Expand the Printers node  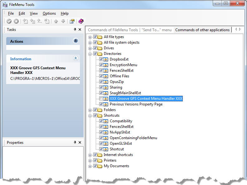[90, 161]
